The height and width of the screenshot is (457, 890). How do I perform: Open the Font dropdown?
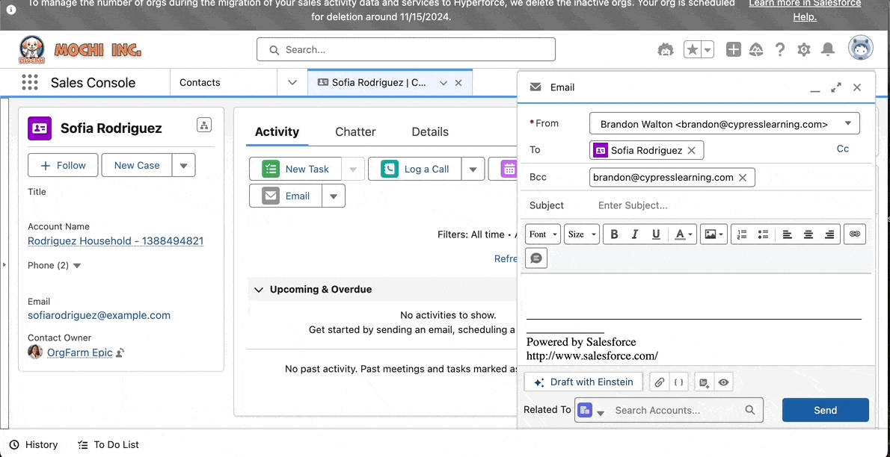coord(543,234)
